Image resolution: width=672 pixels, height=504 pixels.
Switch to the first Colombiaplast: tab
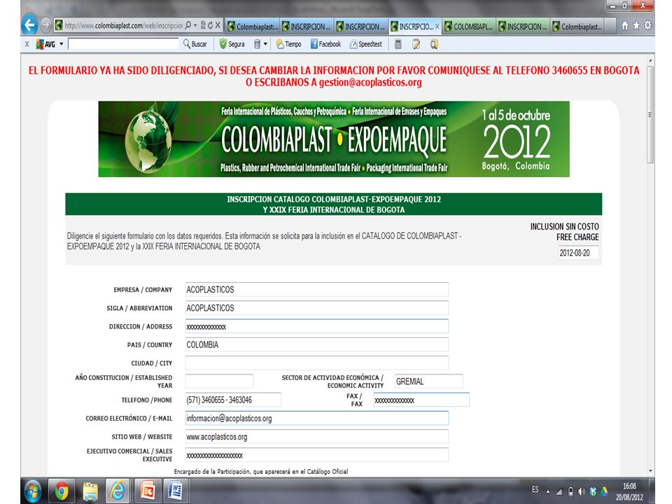pyautogui.click(x=252, y=26)
